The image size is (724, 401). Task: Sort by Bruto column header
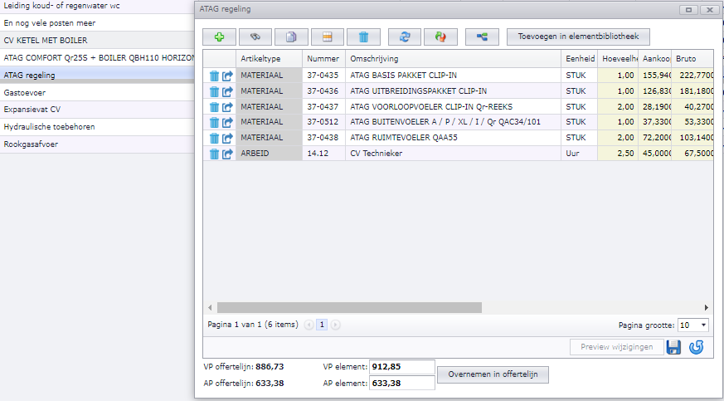click(x=692, y=59)
